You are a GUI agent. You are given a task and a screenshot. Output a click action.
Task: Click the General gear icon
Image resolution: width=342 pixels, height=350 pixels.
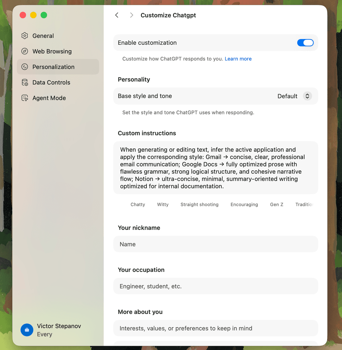(x=25, y=36)
